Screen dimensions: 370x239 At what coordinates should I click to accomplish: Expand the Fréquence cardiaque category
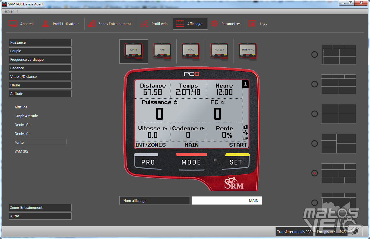40,59
